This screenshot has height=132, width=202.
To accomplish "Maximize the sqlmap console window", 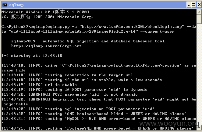I will pos(193,5).
